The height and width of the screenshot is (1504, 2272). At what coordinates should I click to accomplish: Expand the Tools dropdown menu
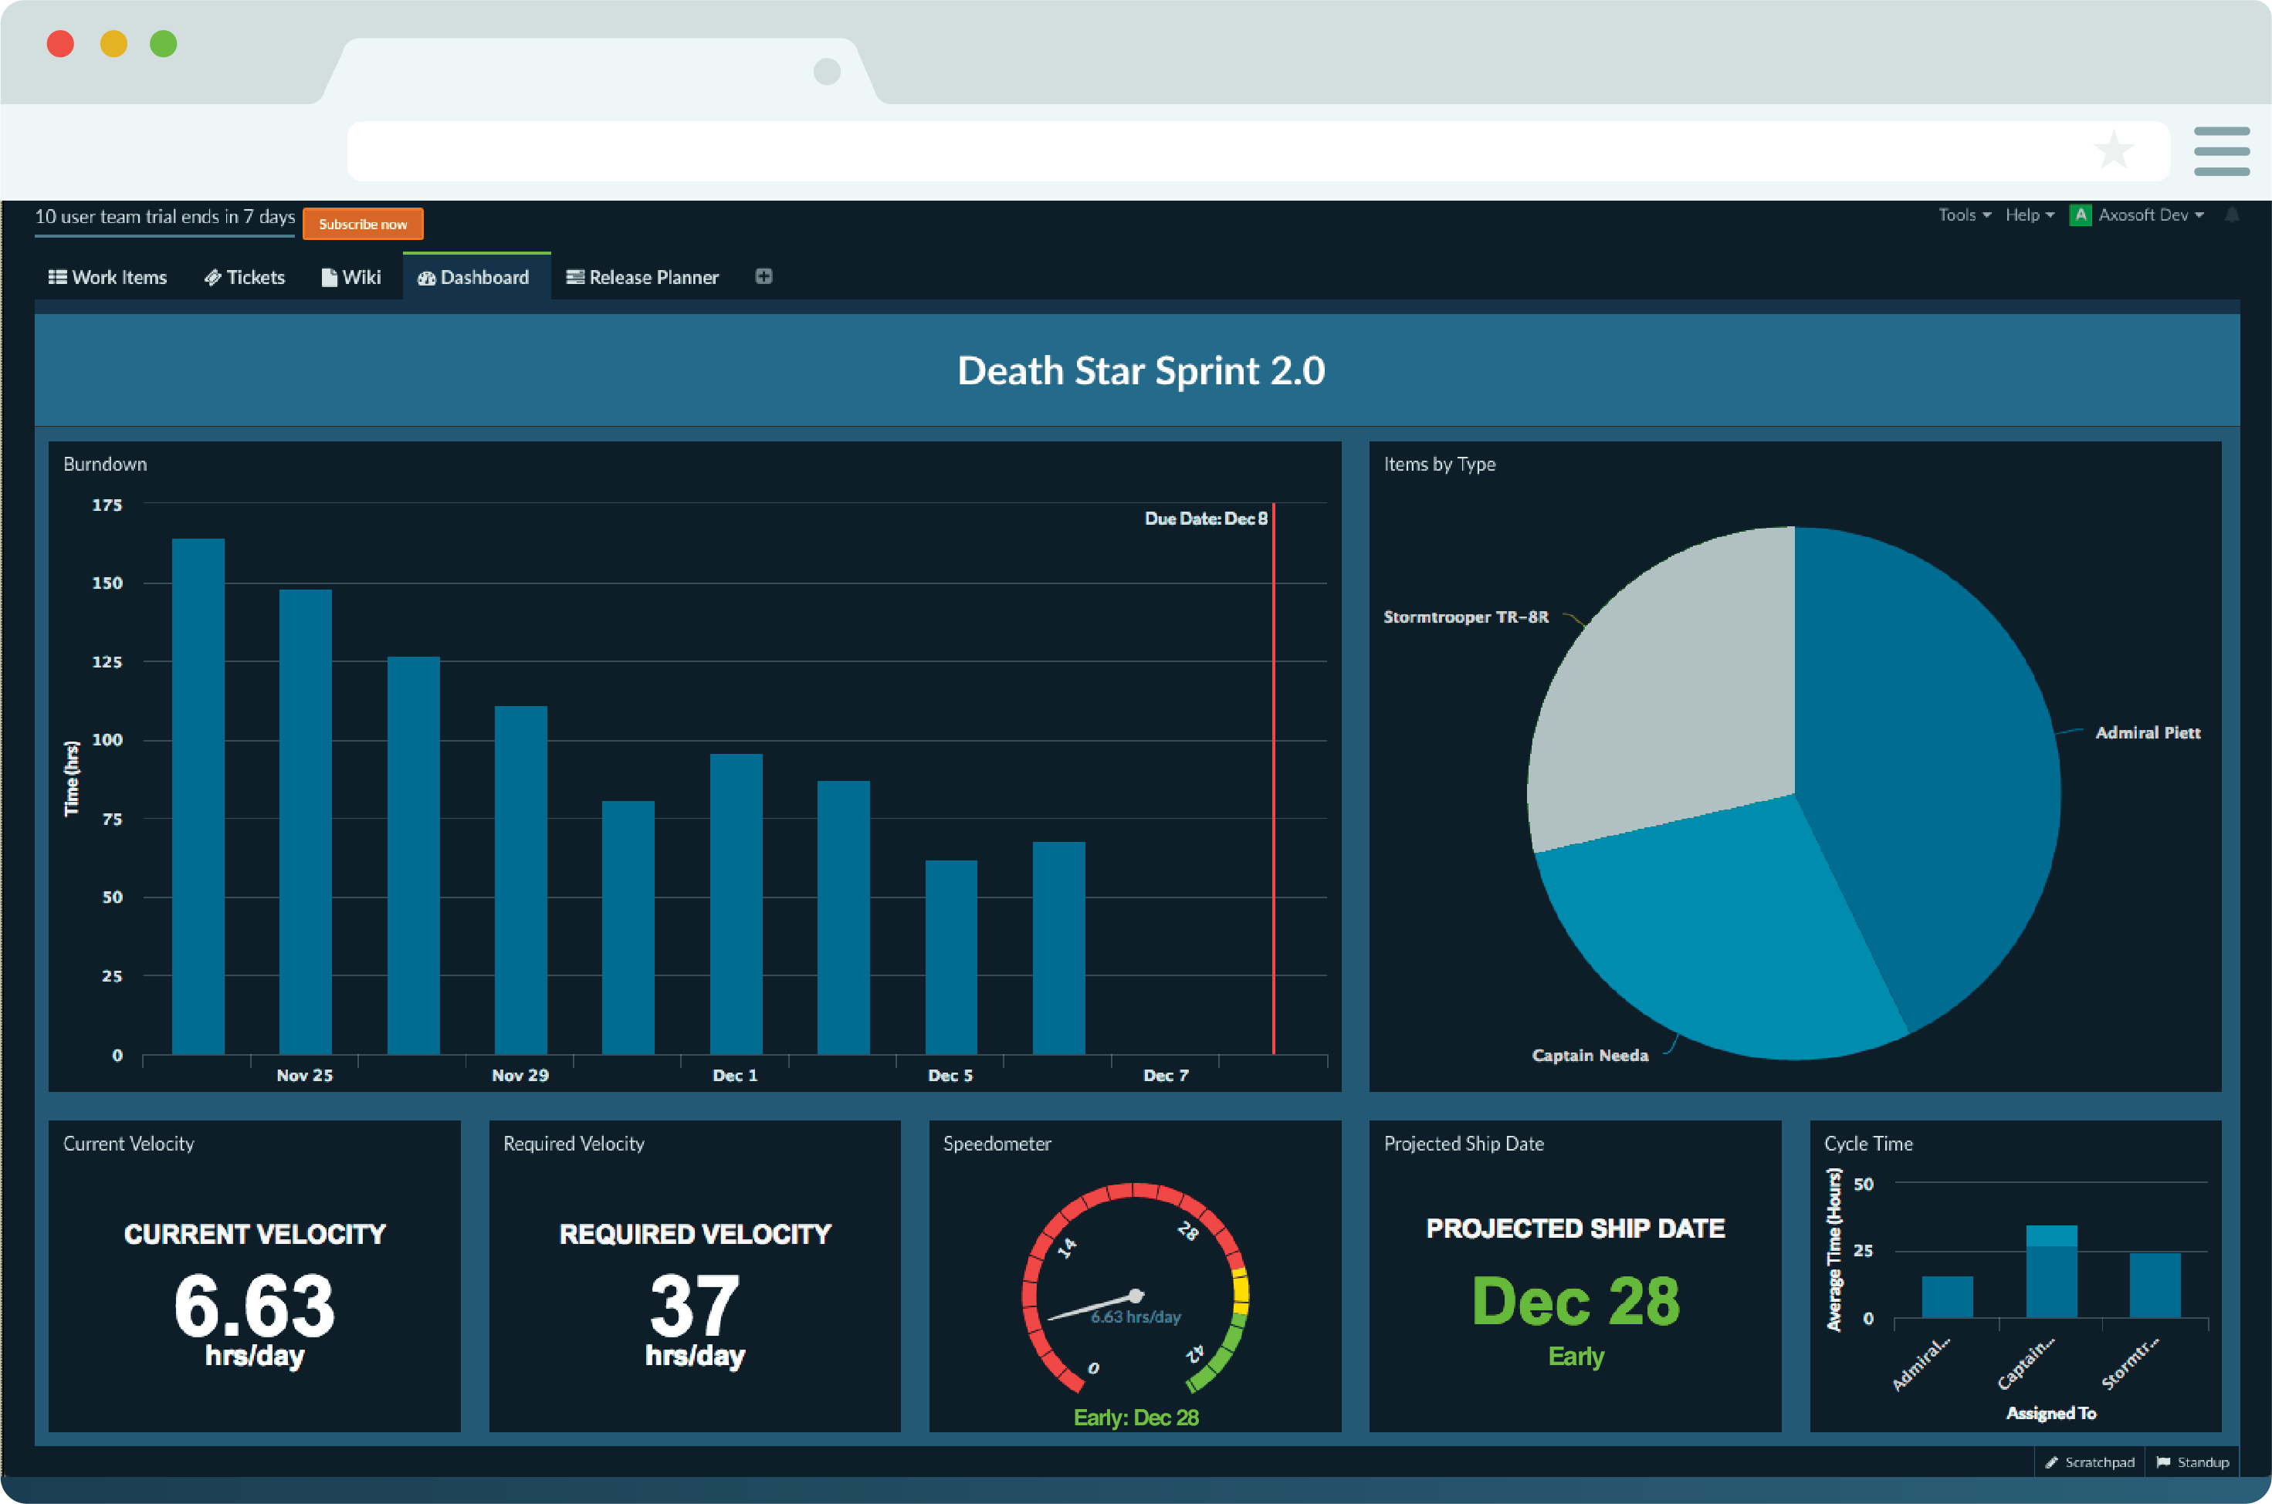[1964, 215]
